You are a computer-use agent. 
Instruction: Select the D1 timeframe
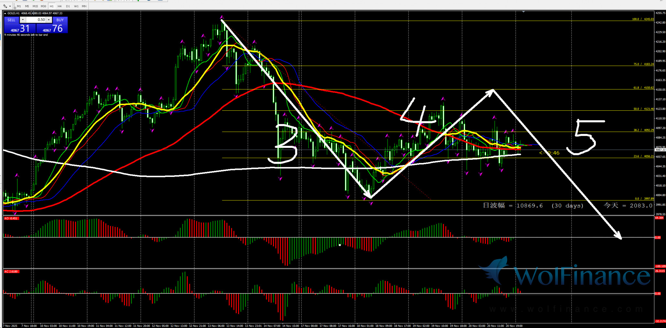68,6
